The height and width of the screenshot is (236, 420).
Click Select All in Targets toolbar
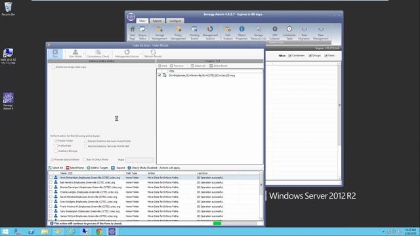[x=198, y=66]
